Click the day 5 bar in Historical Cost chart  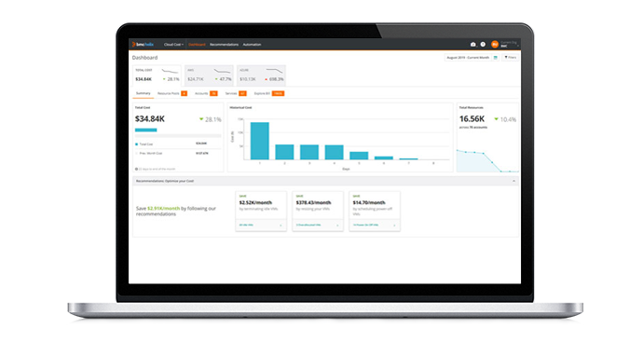[x=359, y=156]
